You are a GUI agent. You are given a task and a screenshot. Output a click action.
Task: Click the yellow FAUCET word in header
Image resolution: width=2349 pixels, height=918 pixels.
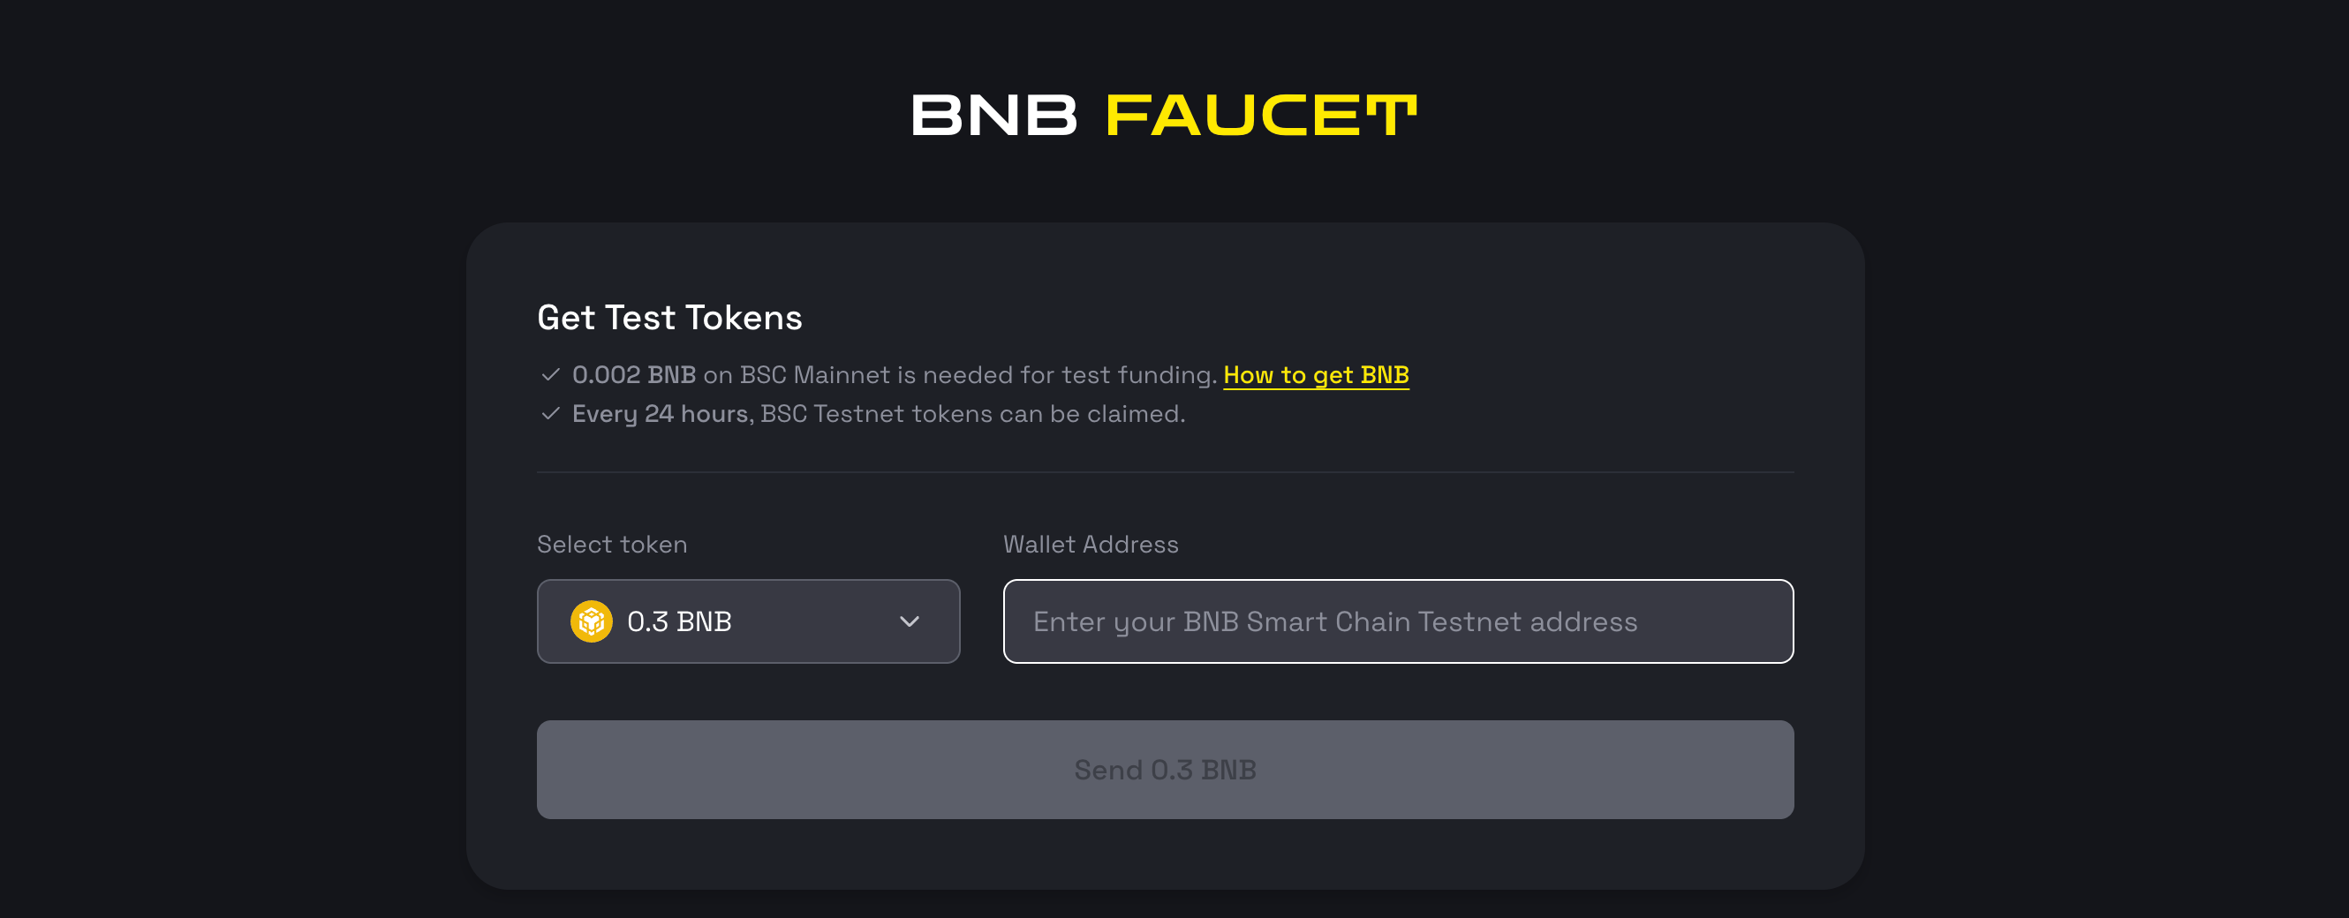(x=1261, y=116)
